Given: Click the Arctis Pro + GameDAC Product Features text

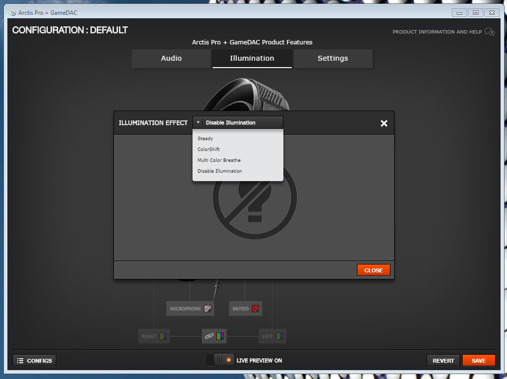Looking at the screenshot, I should click(x=252, y=42).
